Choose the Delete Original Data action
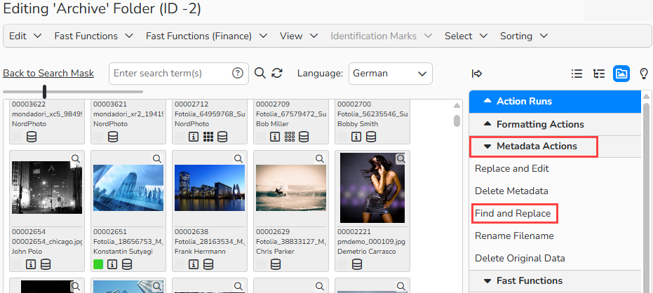The image size is (653, 293). click(x=520, y=259)
